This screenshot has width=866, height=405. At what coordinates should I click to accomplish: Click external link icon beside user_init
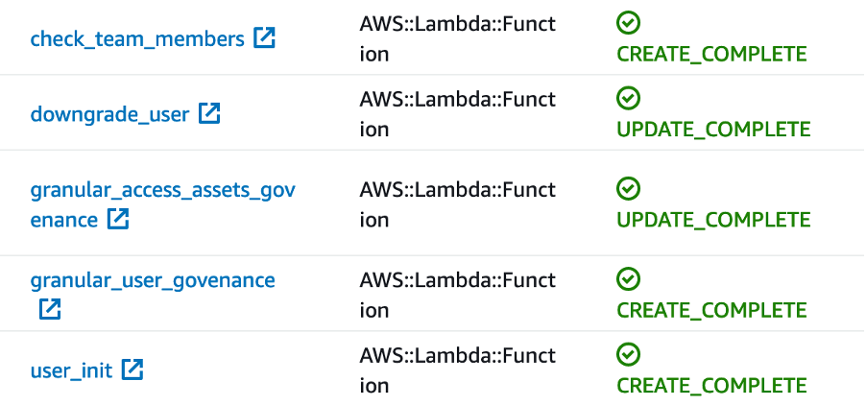[x=133, y=369]
